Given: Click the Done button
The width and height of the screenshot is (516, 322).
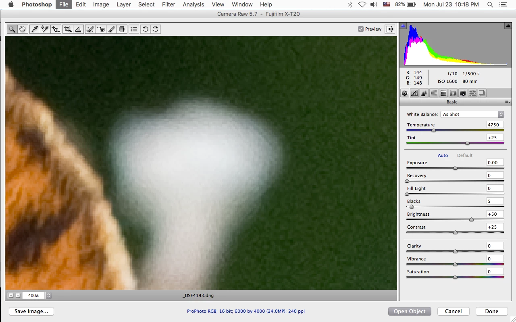Looking at the screenshot, I should 491,311.
